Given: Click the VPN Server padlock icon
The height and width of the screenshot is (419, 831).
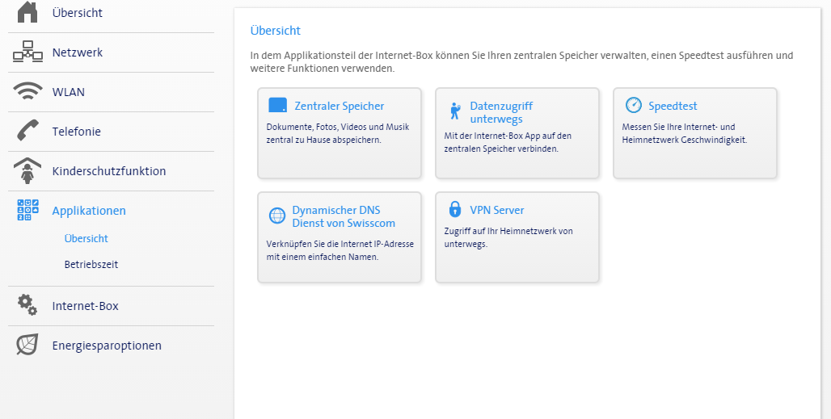Looking at the screenshot, I should tap(455, 209).
